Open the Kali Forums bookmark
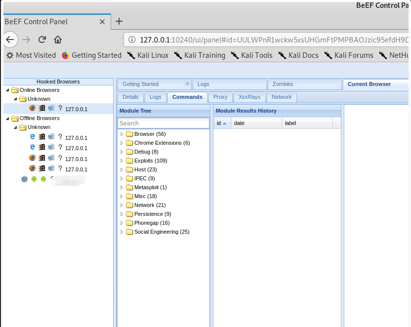The image size is (411, 327). (349, 55)
